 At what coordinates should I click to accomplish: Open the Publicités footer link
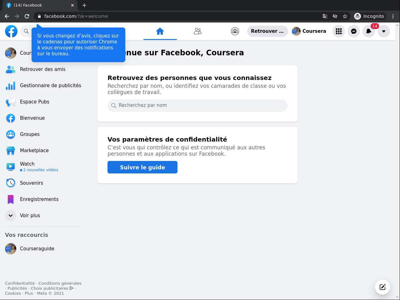(x=17, y=288)
